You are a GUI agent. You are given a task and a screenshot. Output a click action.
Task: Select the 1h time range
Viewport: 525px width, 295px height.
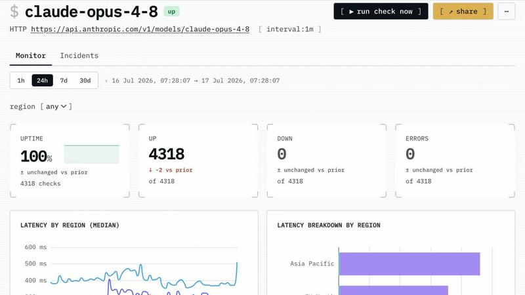click(x=21, y=81)
